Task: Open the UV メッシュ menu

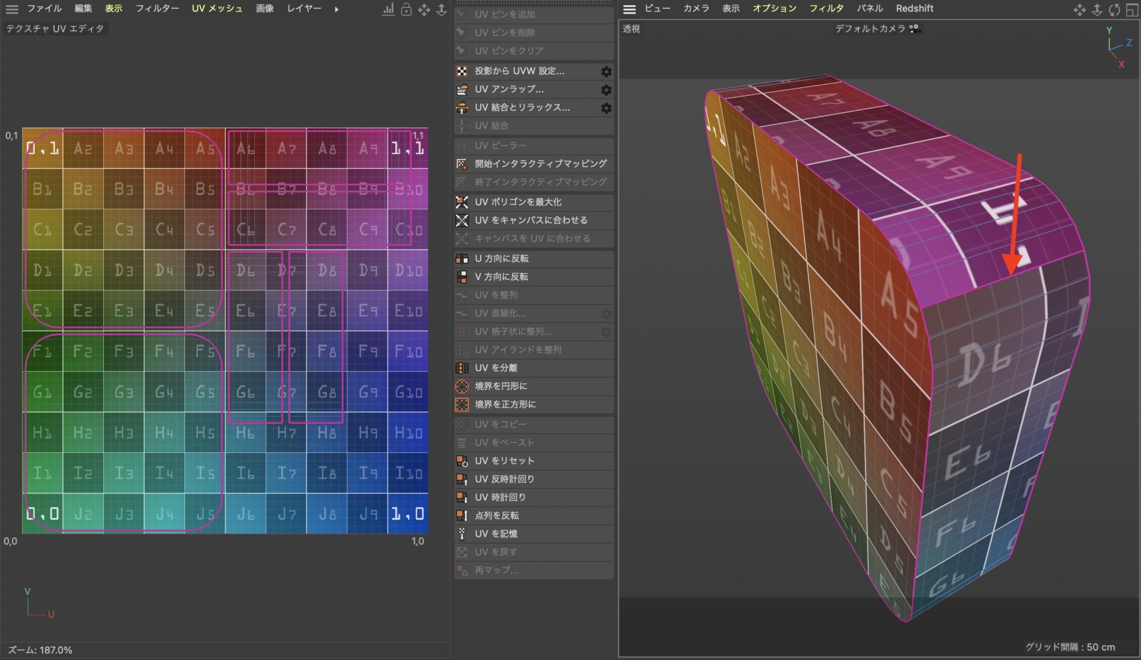Action: (217, 9)
